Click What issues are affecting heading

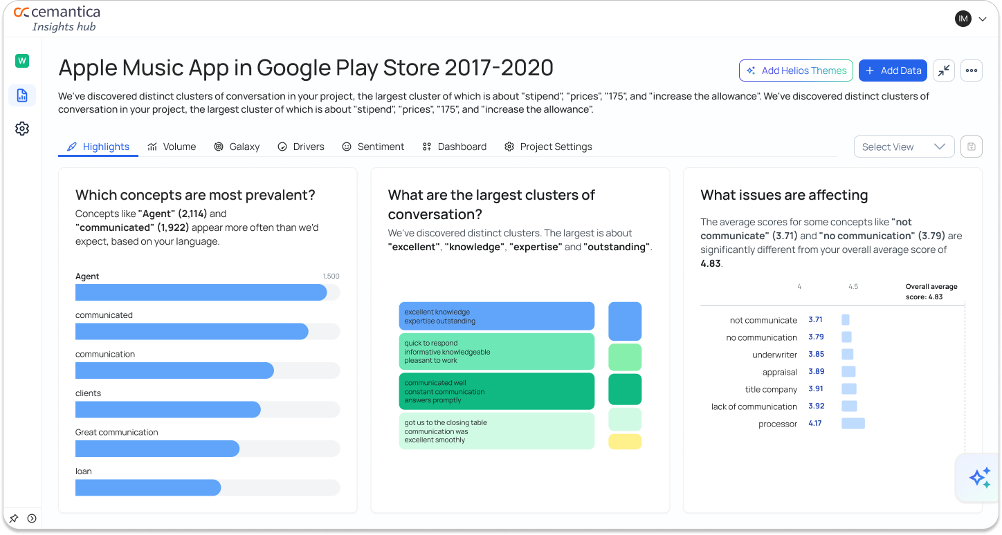click(784, 195)
